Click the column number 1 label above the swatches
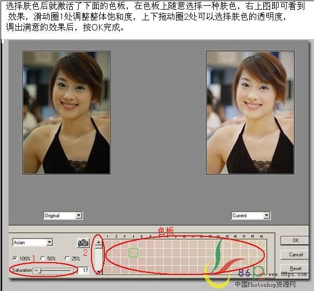314x291 pixels. 108,236
